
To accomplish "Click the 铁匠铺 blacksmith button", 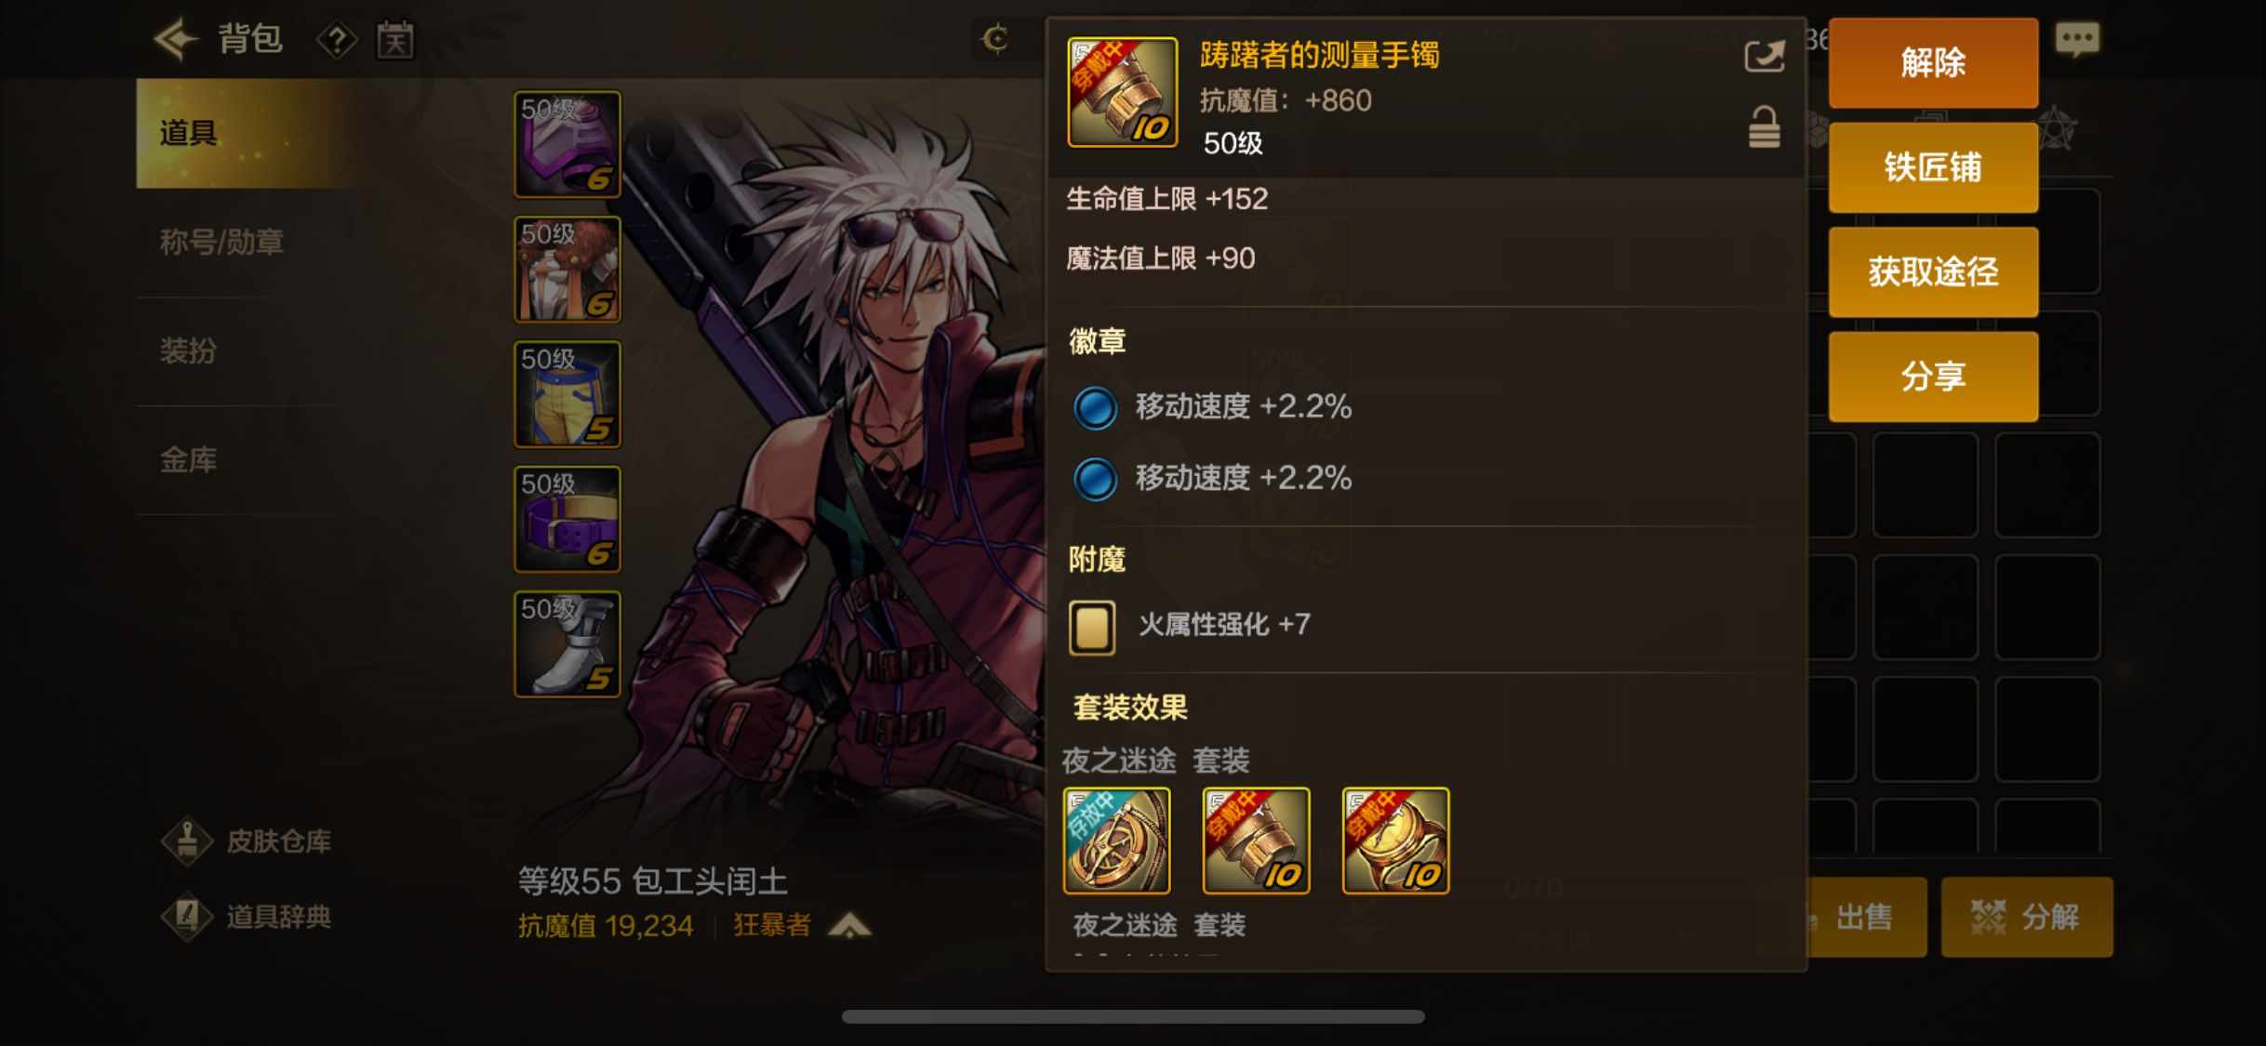I will pos(1933,167).
